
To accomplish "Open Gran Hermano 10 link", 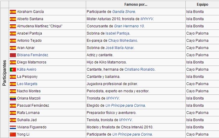I will click(x=129, y=26).
